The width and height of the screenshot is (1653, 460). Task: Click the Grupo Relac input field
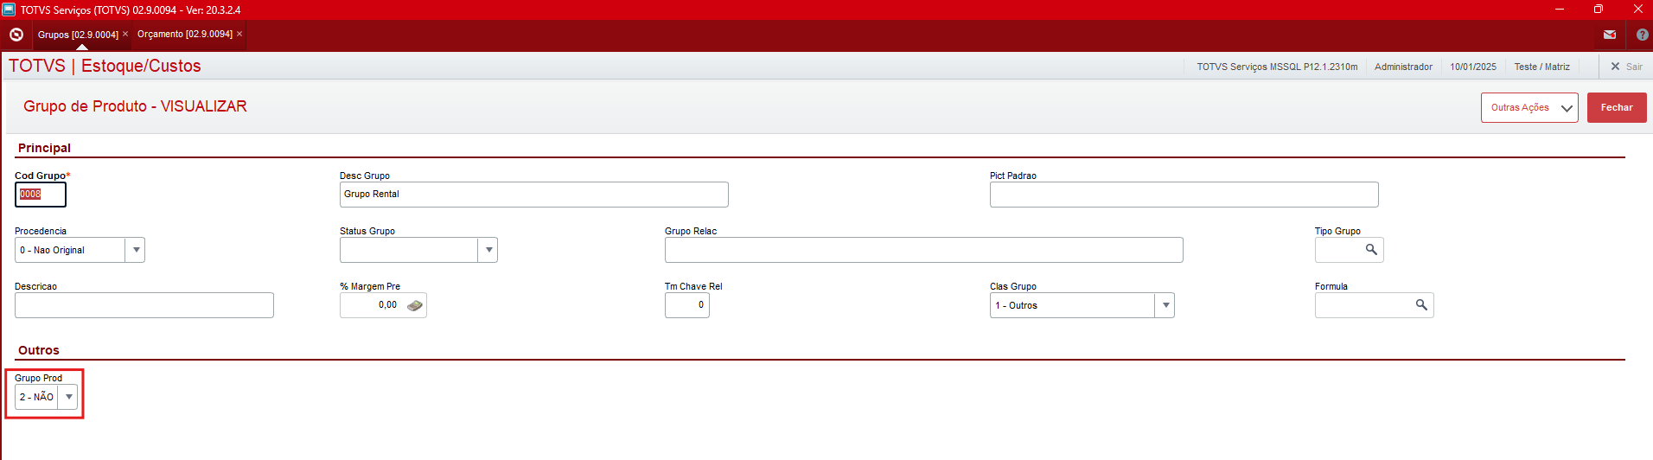coord(924,250)
